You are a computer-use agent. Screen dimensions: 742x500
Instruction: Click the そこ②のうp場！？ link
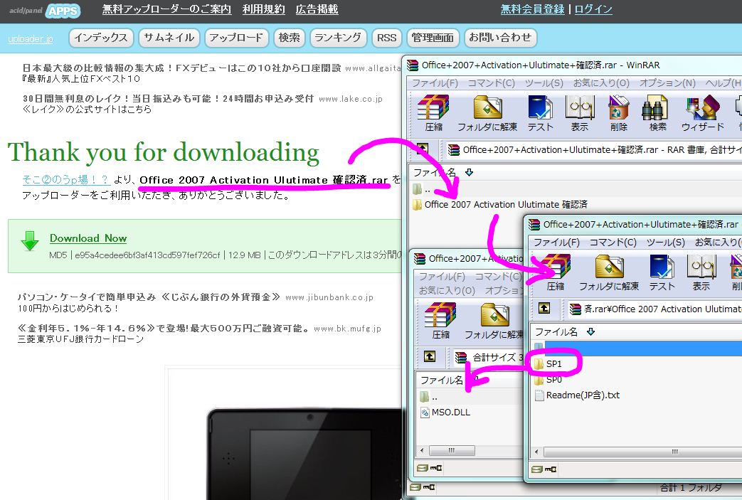[x=65, y=180]
